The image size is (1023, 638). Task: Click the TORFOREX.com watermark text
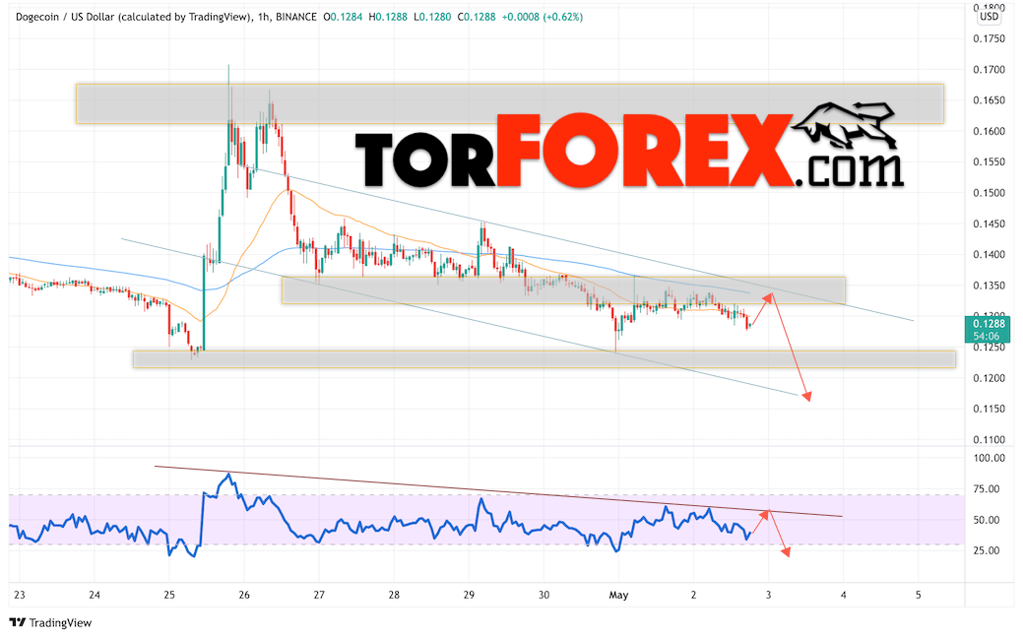coord(629,152)
